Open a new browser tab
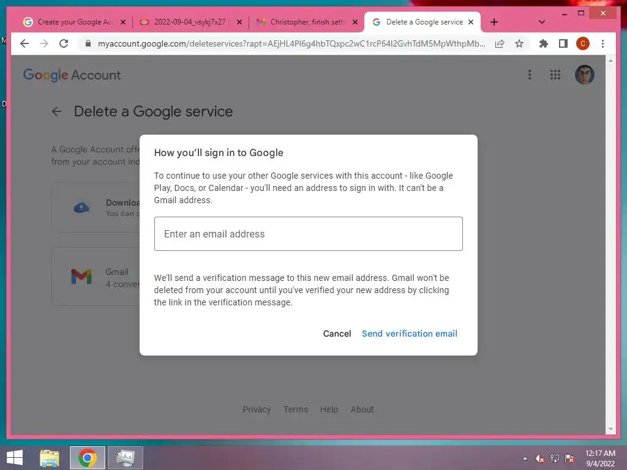The width and height of the screenshot is (627, 470). tap(494, 22)
